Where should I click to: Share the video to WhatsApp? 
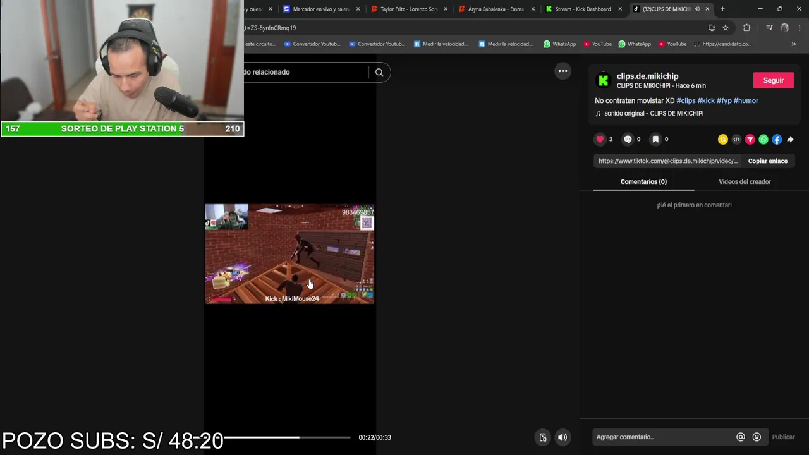(x=763, y=139)
